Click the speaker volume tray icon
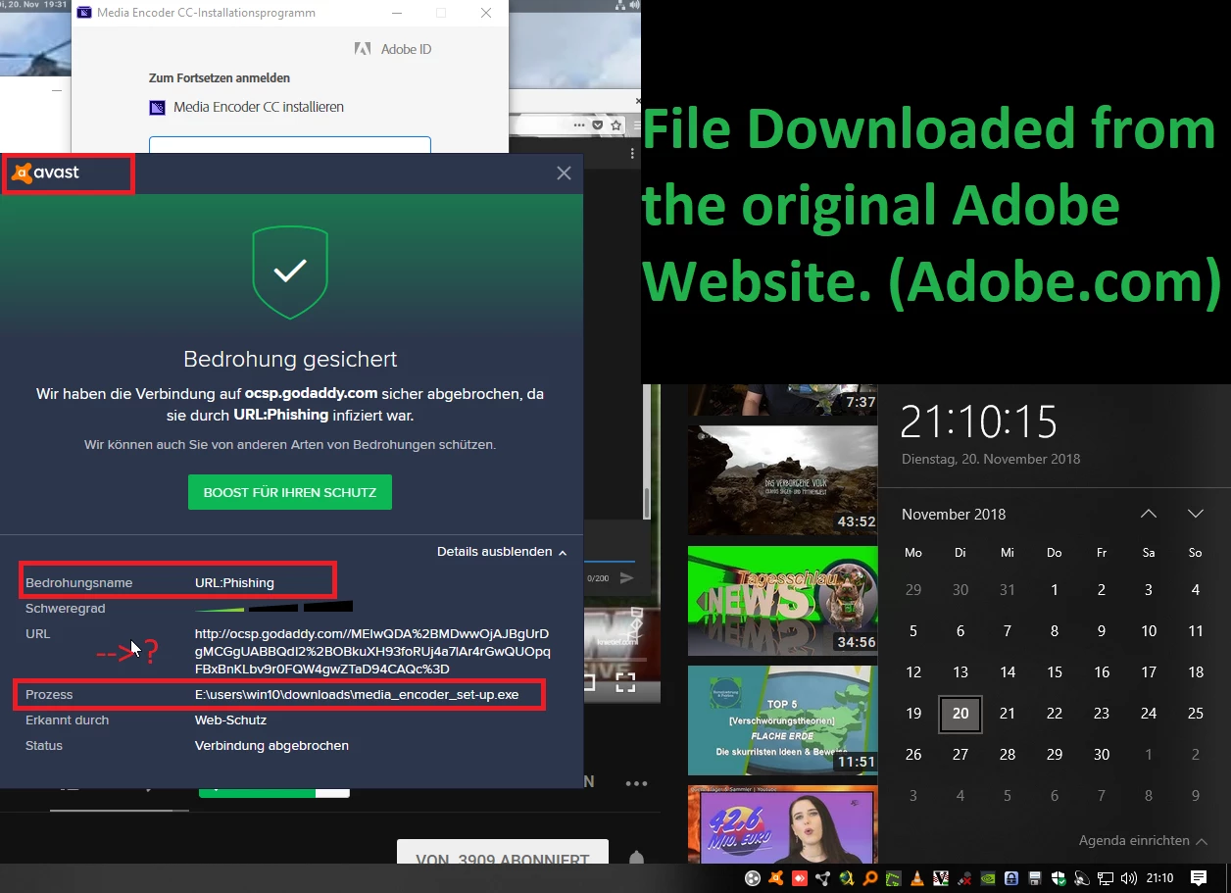The width and height of the screenshot is (1231, 893). (1129, 878)
